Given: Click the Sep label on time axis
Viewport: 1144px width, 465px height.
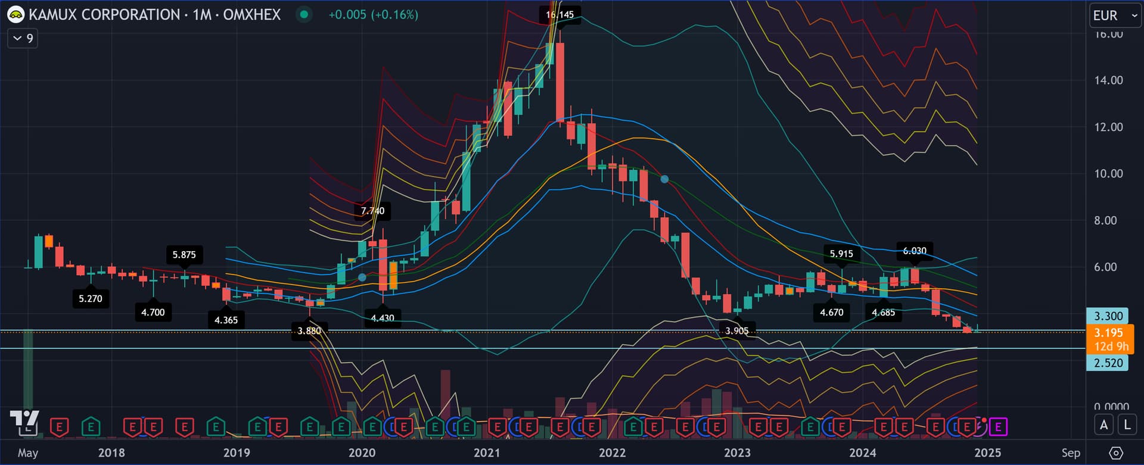Looking at the screenshot, I should [1071, 452].
